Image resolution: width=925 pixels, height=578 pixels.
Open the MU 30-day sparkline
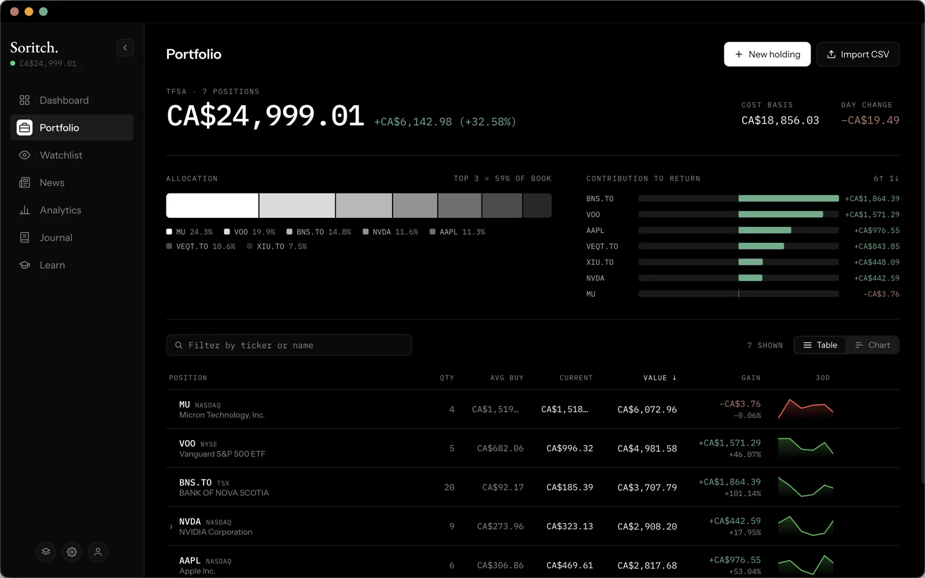coord(805,409)
